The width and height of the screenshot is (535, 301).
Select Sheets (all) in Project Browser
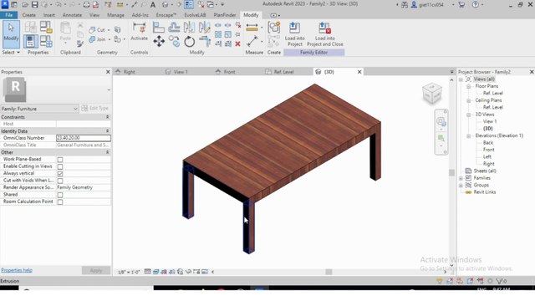[x=485, y=171]
